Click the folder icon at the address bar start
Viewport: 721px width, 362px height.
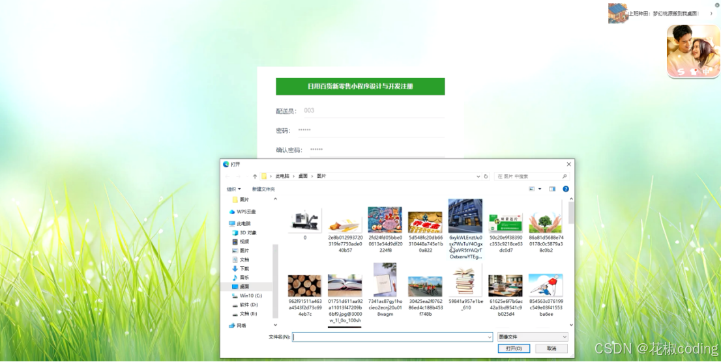[264, 176]
